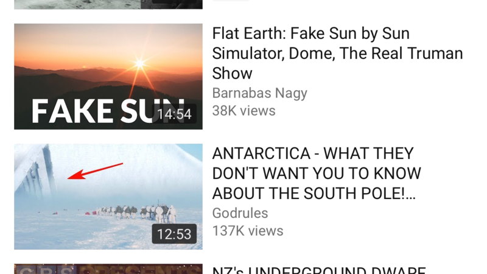Visit the Godrules channel
Screen dimensions: 487x274
[x=240, y=213]
